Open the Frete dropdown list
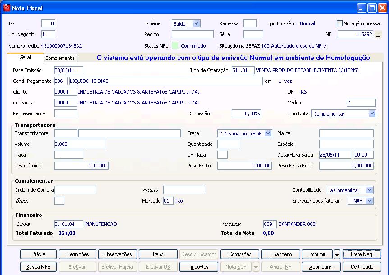The width and height of the screenshot is (389, 275). pos(268,133)
